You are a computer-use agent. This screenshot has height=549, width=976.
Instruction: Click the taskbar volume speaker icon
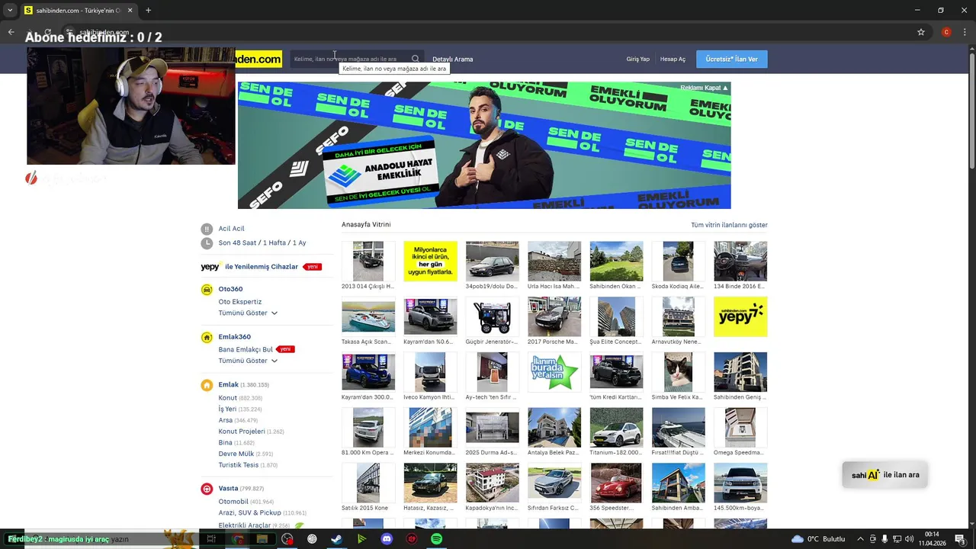click(908, 539)
